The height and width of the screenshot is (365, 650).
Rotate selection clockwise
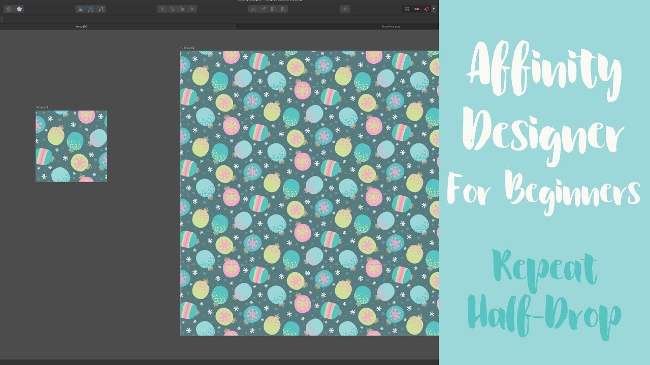click(x=284, y=9)
